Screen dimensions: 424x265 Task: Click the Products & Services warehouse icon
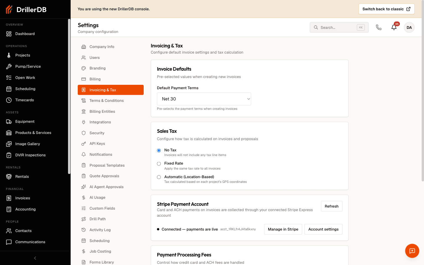point(9,133)
